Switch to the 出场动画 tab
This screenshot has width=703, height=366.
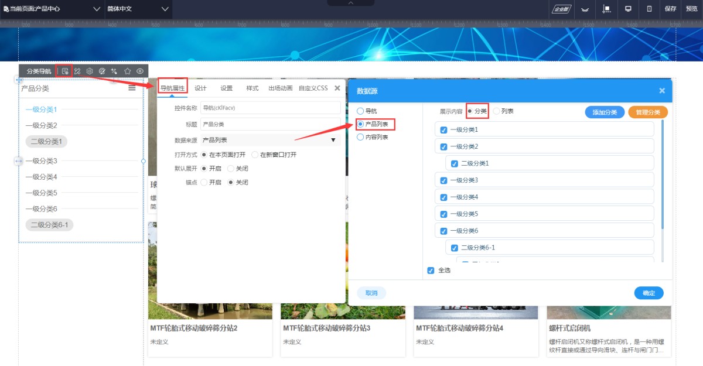pos(280,88)
